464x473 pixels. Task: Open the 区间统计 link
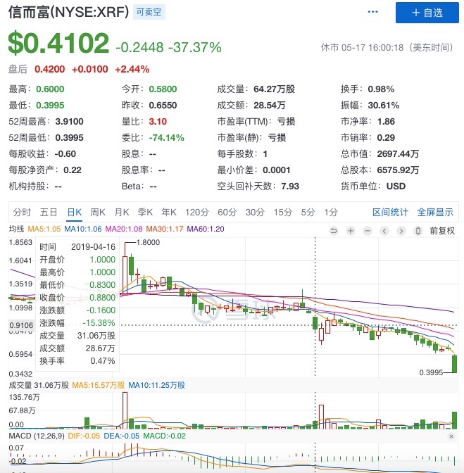click(390, 213)
